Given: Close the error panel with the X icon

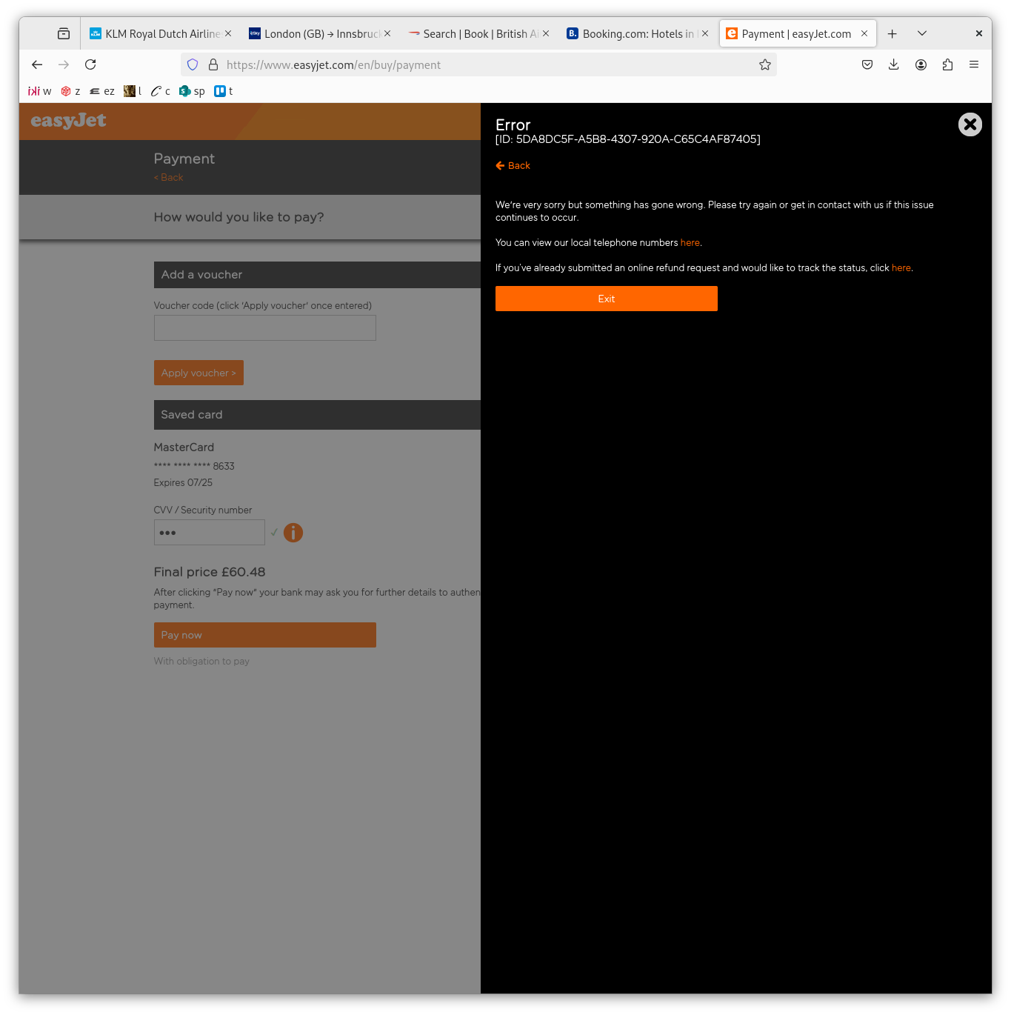Looking at the screenshot, I should tap(970, 124).
